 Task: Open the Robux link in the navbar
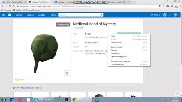pos(53,15)
